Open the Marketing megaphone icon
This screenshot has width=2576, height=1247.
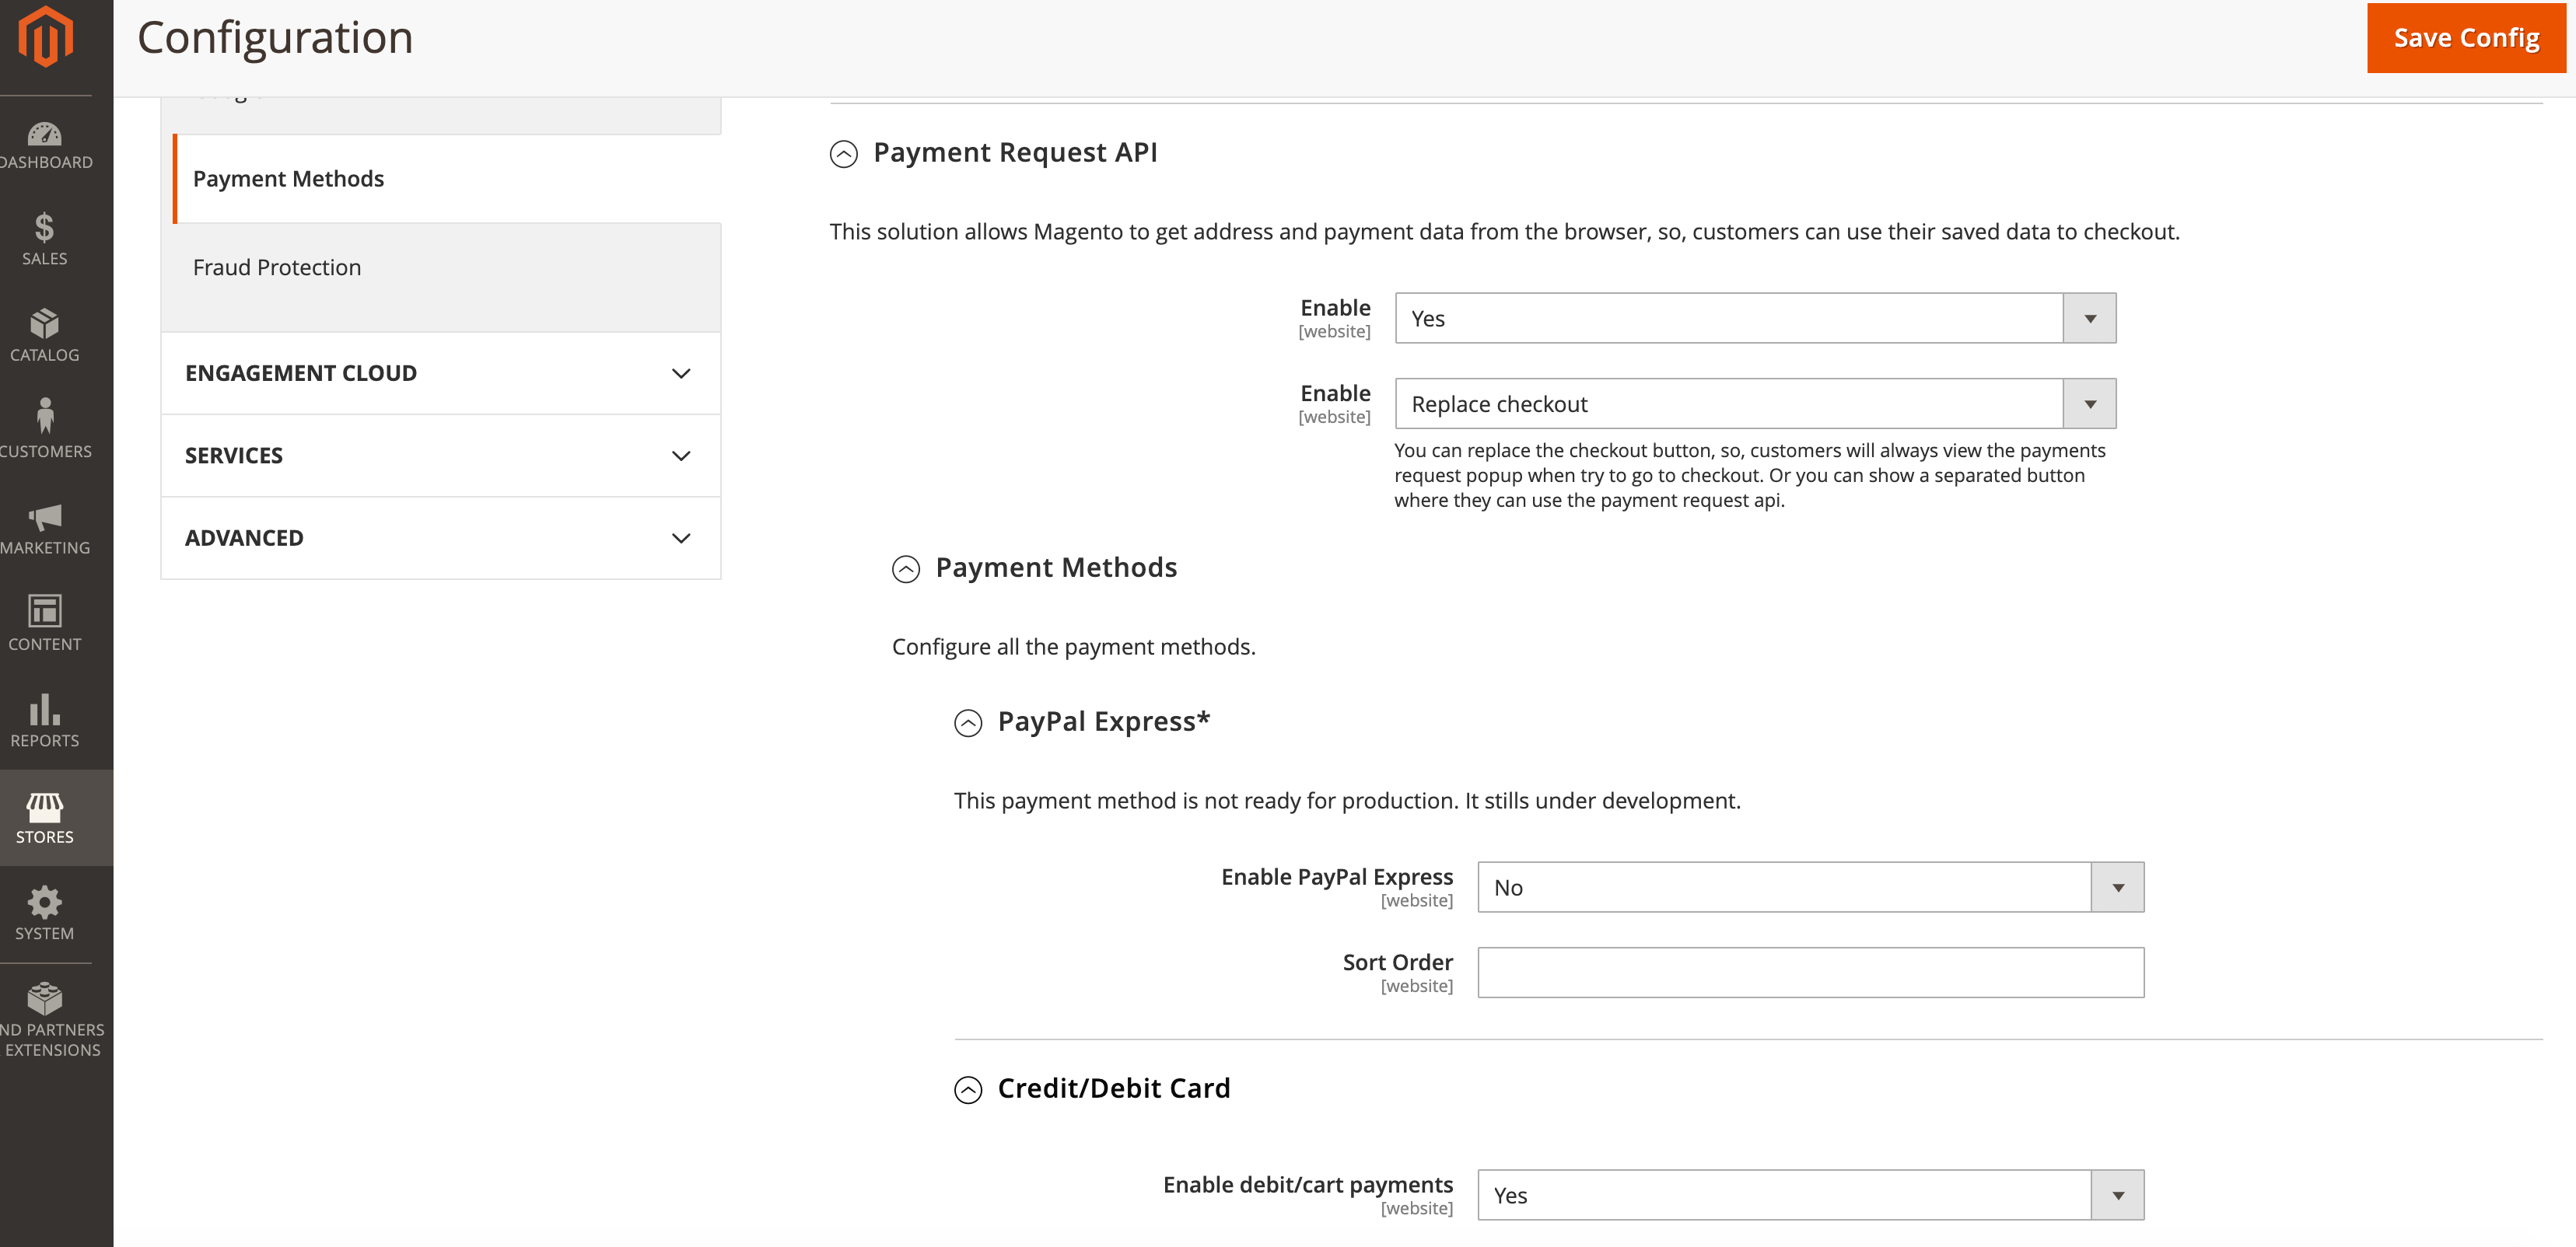pyautogui.click(x=44, y=516)
